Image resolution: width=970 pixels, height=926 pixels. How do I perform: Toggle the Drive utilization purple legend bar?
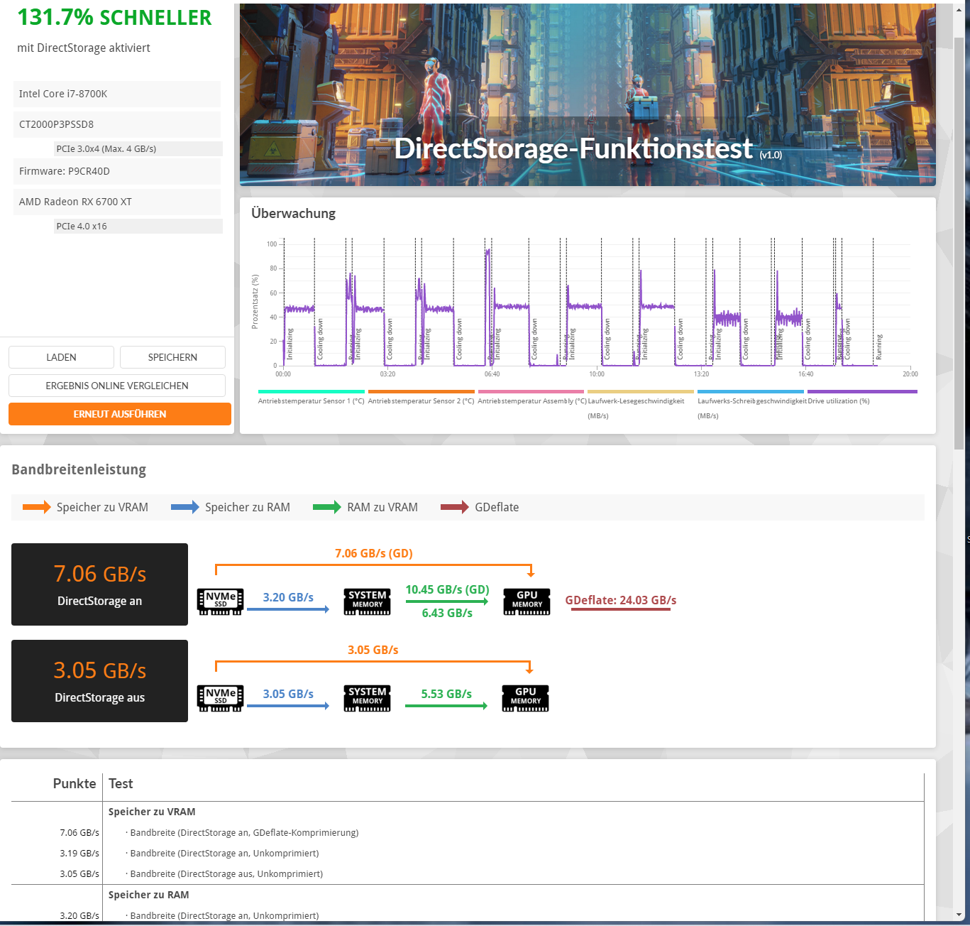tap(862, 391)
